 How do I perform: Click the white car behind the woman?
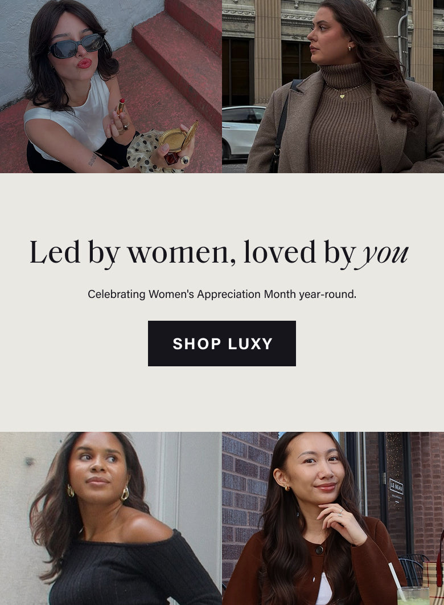242,130
